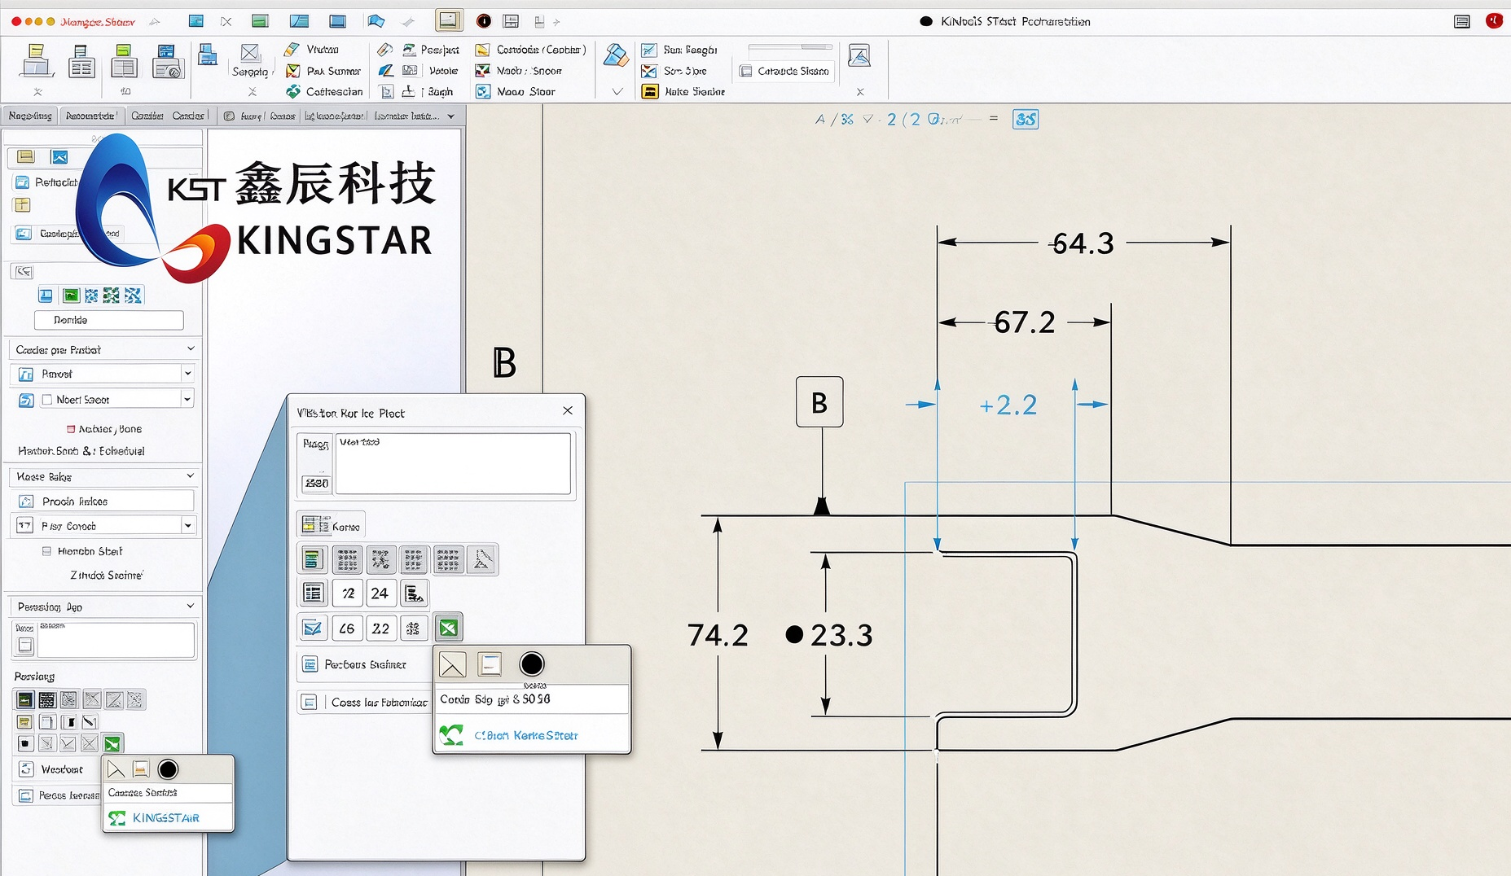Click the Vrutun toolbar icon
Screen dimensions: 1511x876
pos(292,50)
